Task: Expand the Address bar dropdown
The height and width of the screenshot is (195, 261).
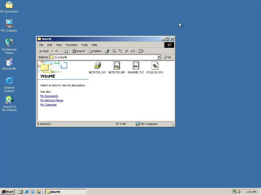Action: (159, 57)
